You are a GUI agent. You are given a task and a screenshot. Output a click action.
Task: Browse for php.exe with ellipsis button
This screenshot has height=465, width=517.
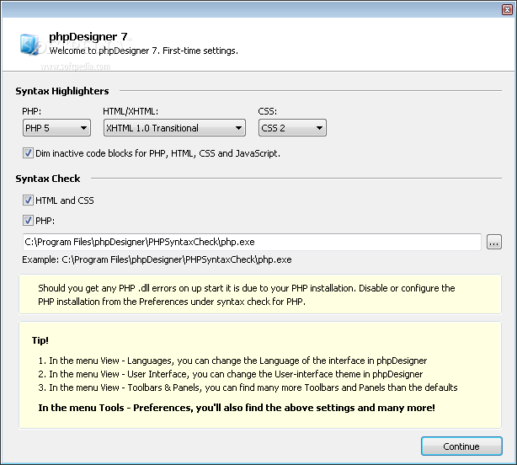(x=494, y=242)
